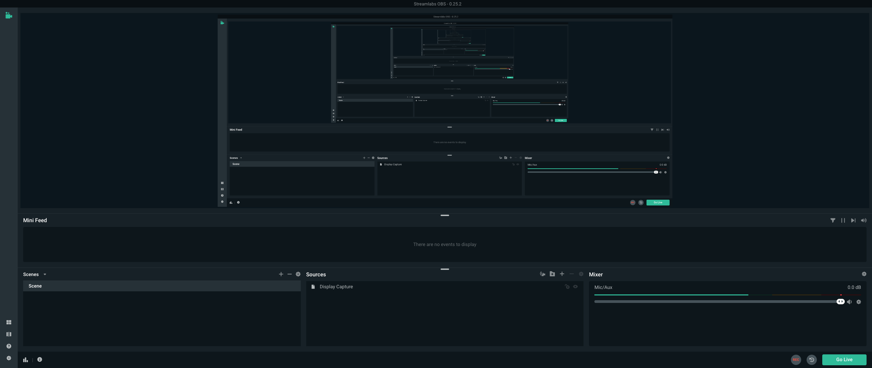Click the info icon in footer
The width and height of the screenshot is (872, 368).
click(x=40, y=359)
